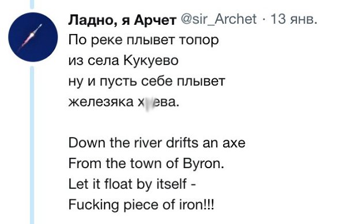
Task: Click the line From the town of Byron.
Action: click(x=146, y=164)
